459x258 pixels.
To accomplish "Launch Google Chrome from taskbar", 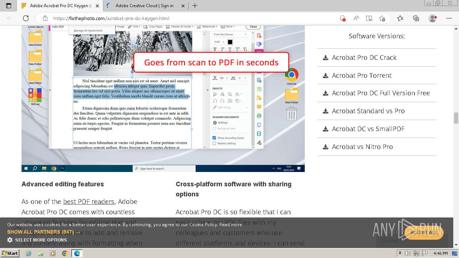I will point(65,253).
